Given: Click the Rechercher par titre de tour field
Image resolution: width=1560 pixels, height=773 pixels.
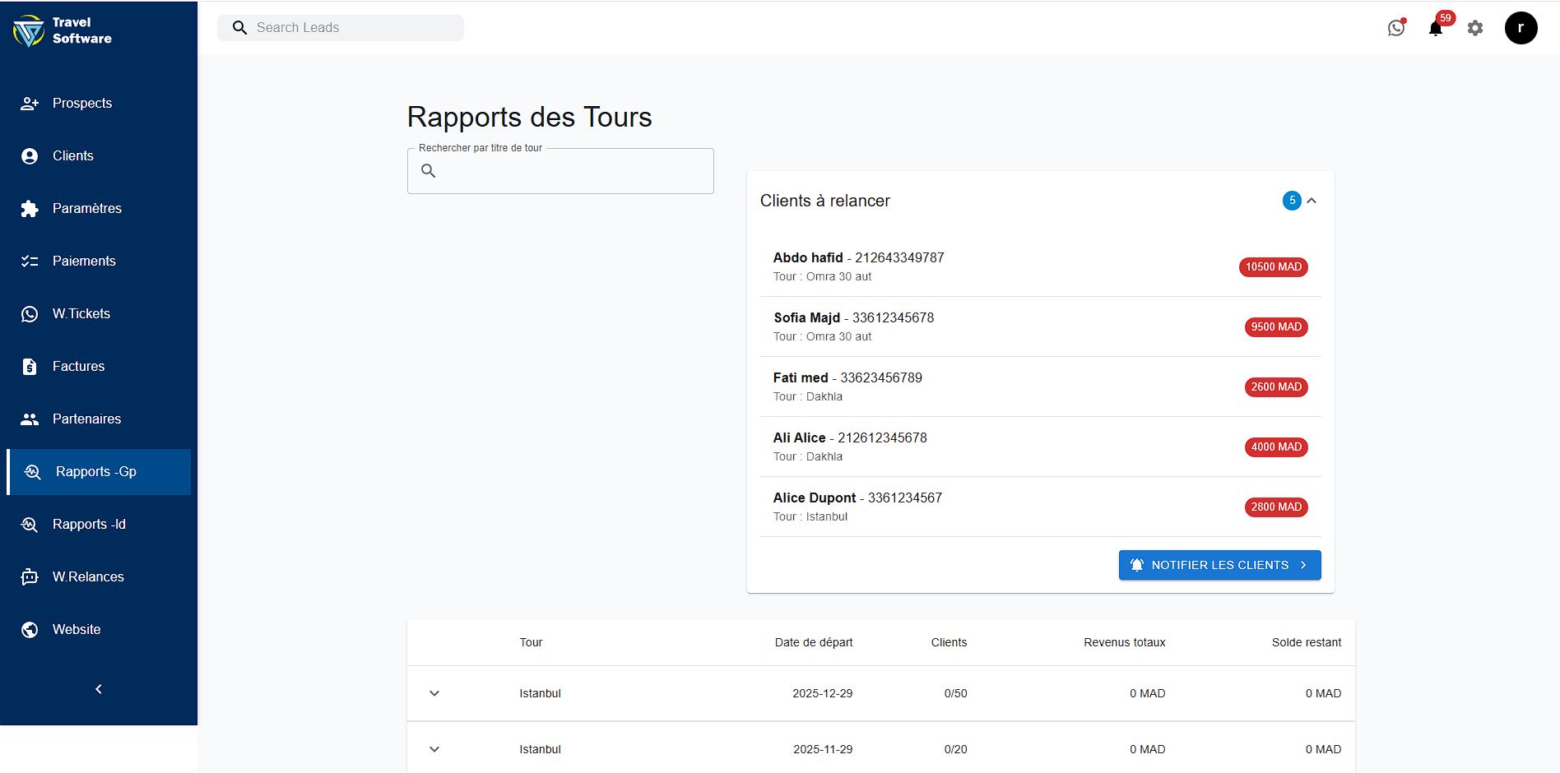Looking at the screenshot, I should (x=559, y=170).
